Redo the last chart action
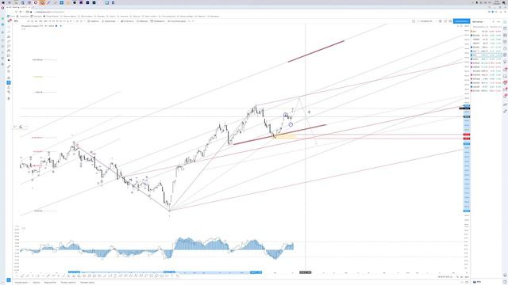The image size is (508, 285). point(194,21)
